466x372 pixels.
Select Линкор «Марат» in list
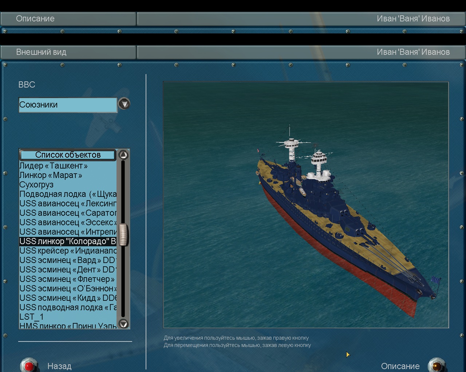tap(68, 175)
